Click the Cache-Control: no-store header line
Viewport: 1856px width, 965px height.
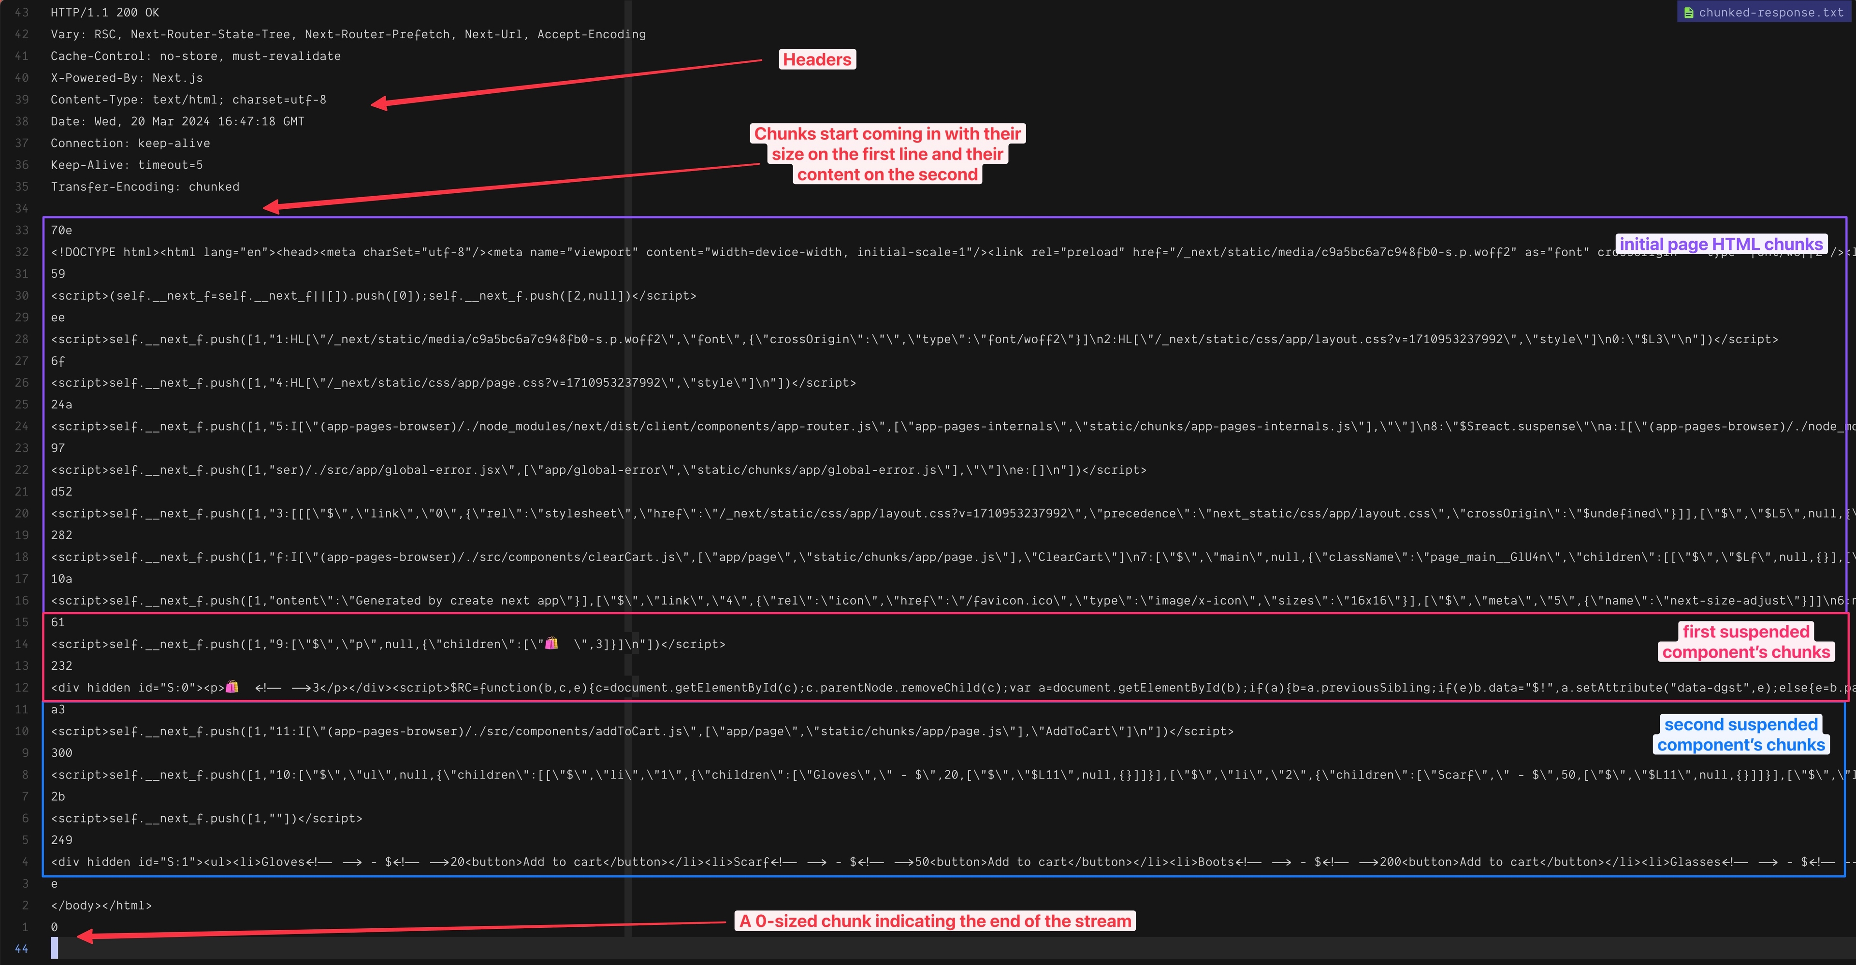click(x=195, y=56)
